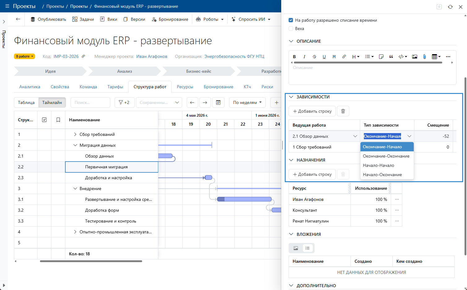Click the back arrow in the project toolbar
467x290 pixels.
18,19
